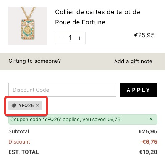Increase quantity with the plus button

pyautogui.click(x=80, y=38)
